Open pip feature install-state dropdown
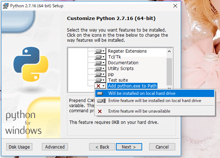 pyautogui.click(x=100, y=74)
